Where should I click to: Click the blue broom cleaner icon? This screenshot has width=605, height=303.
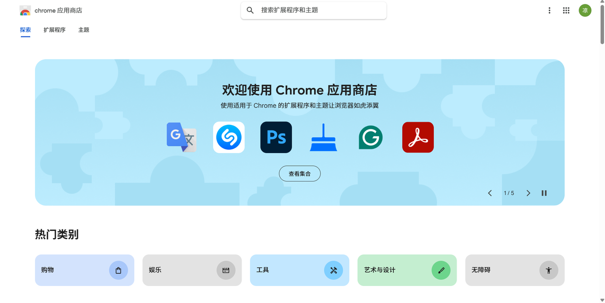click(x=323, y=137)
